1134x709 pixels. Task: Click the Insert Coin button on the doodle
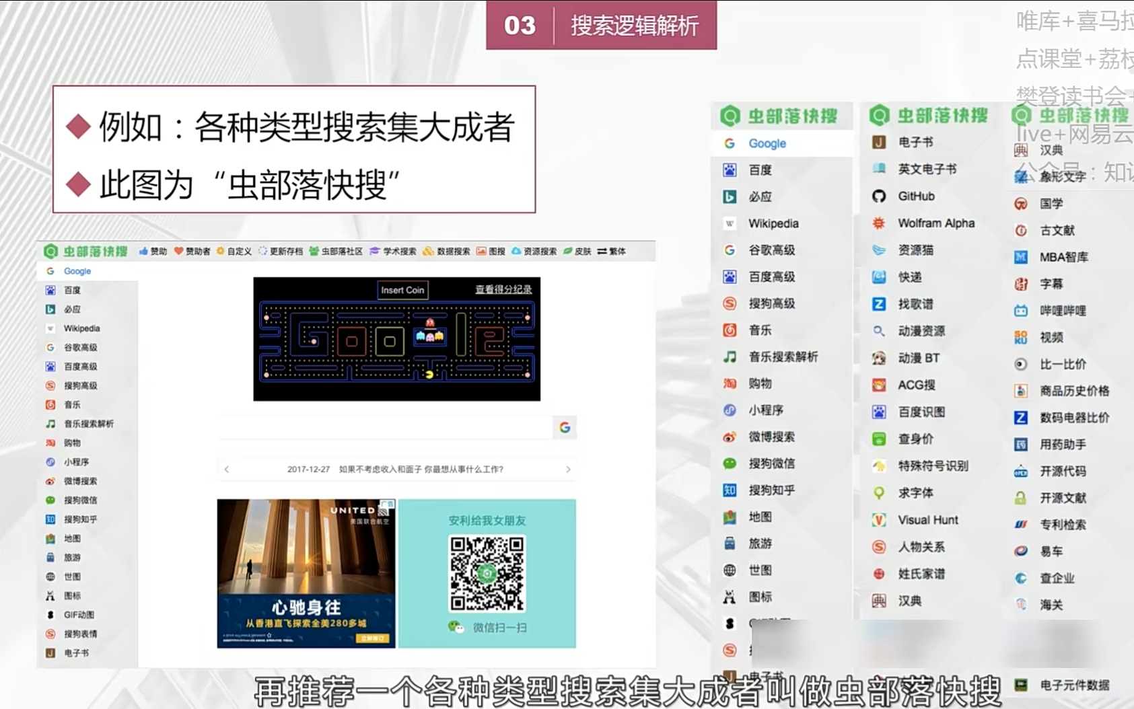[402, 290]
